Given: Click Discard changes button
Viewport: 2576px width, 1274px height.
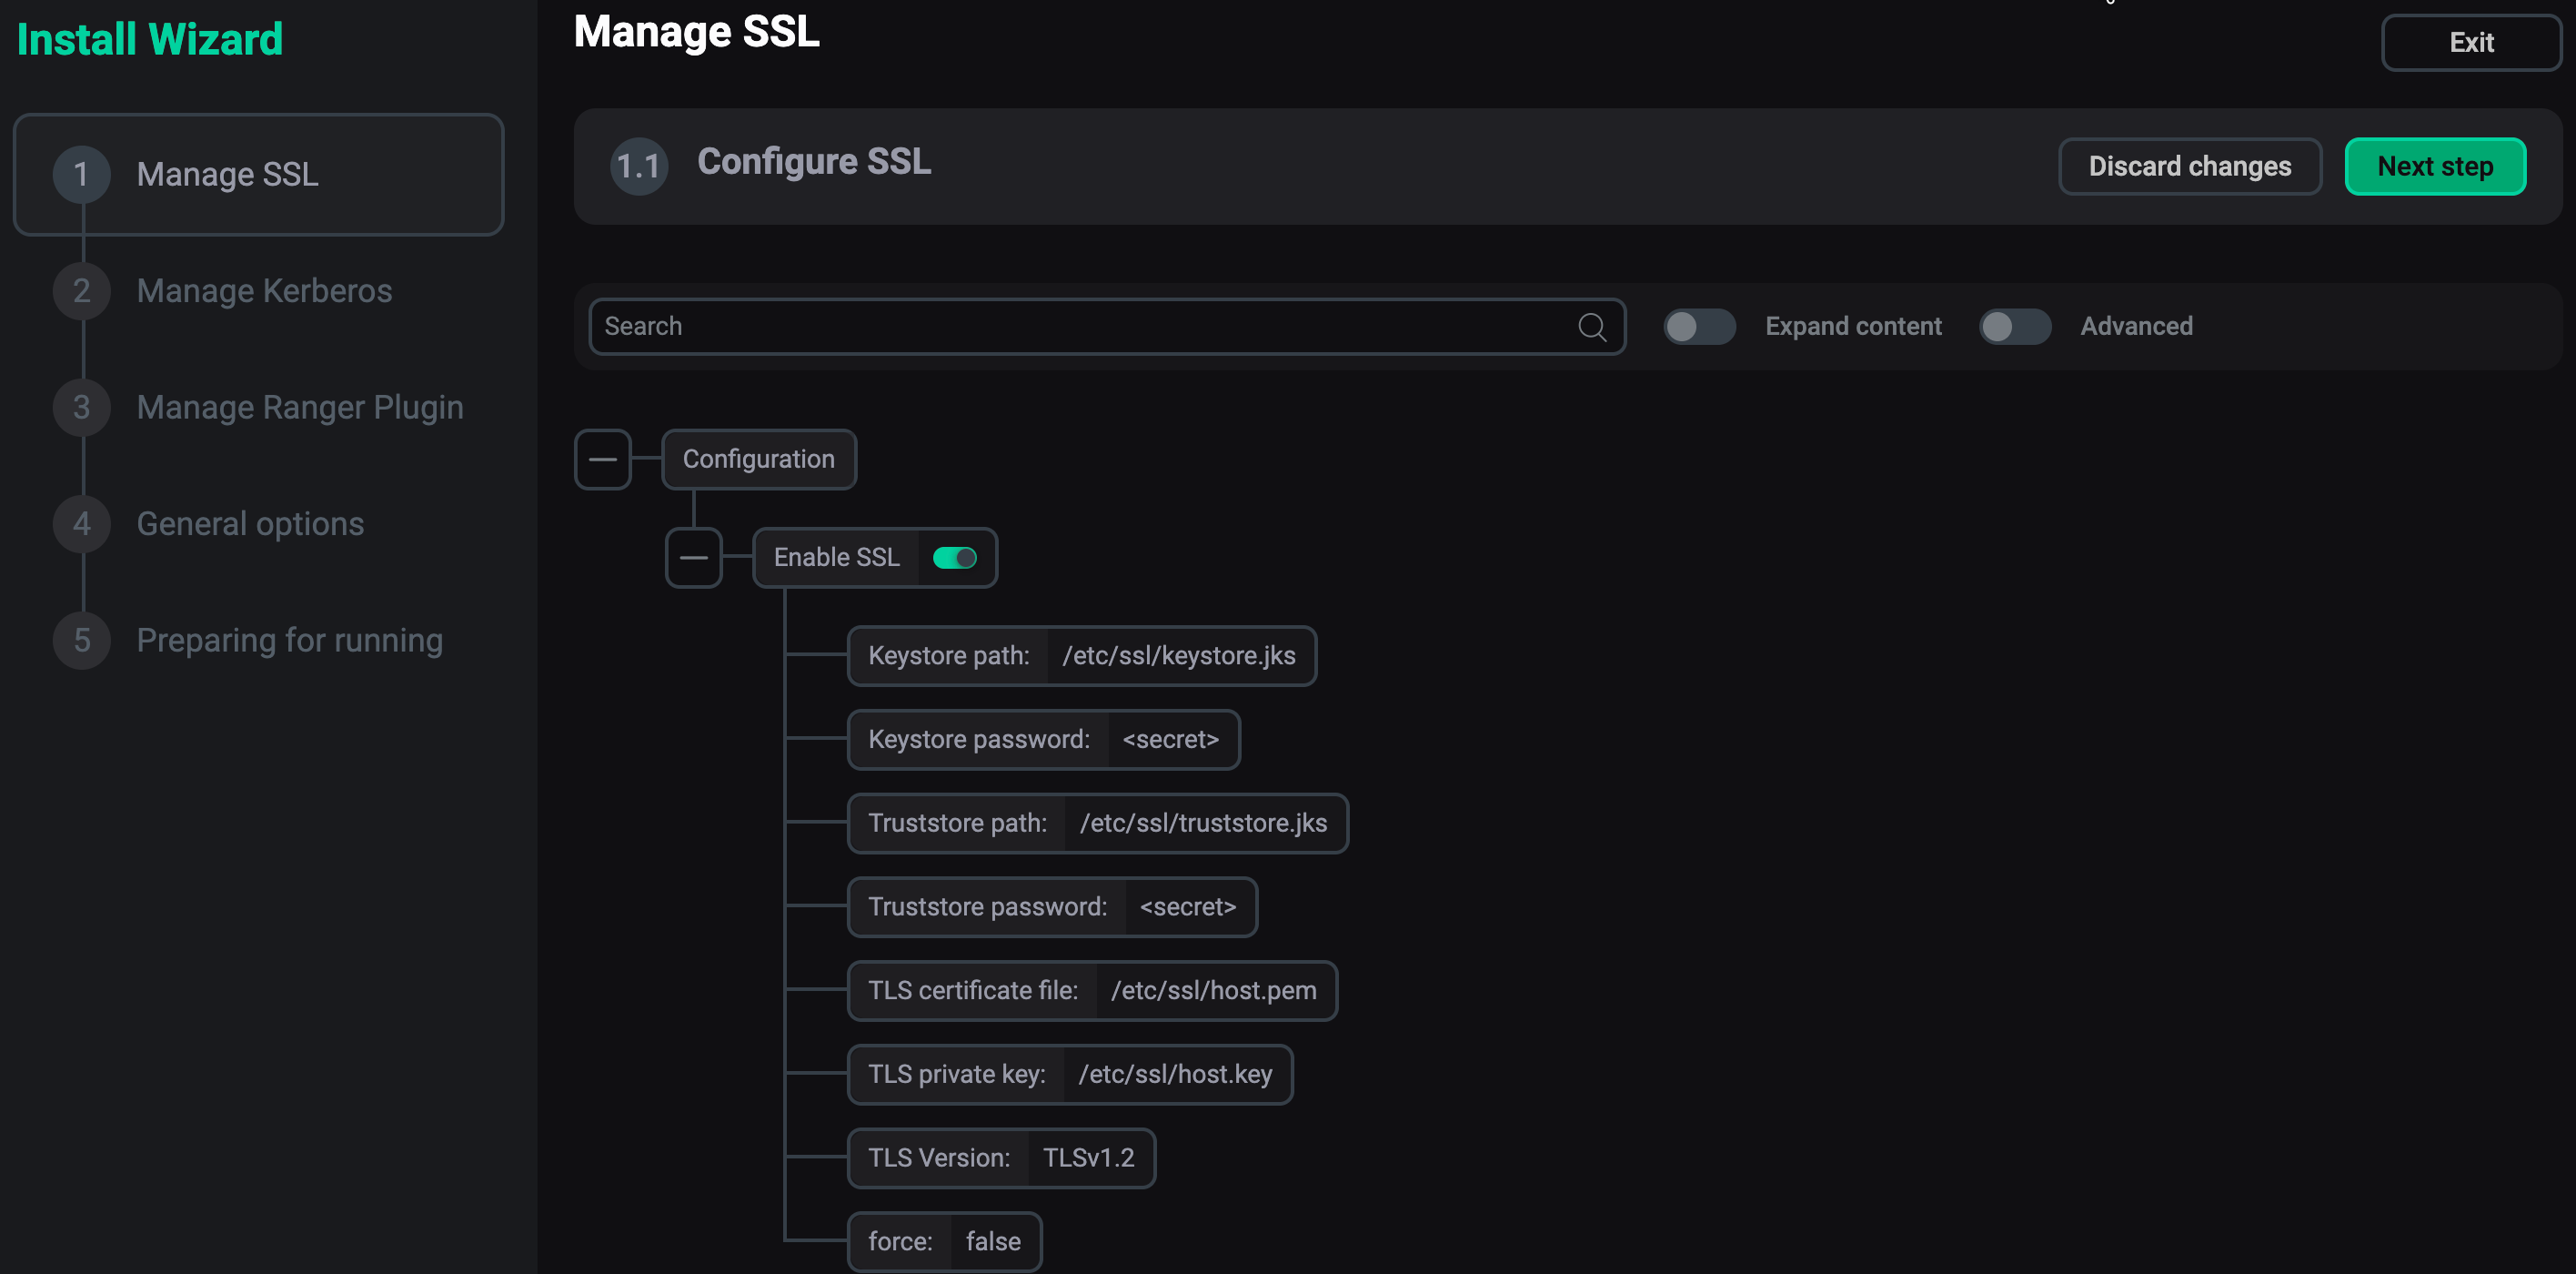Looking at the screenshot, I should click(x=2190, y=167).
